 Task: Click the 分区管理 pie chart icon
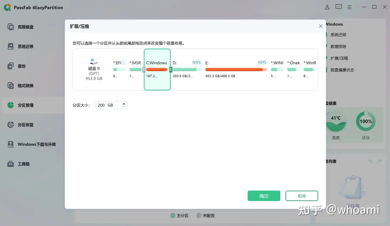click(x=11, y=105)
